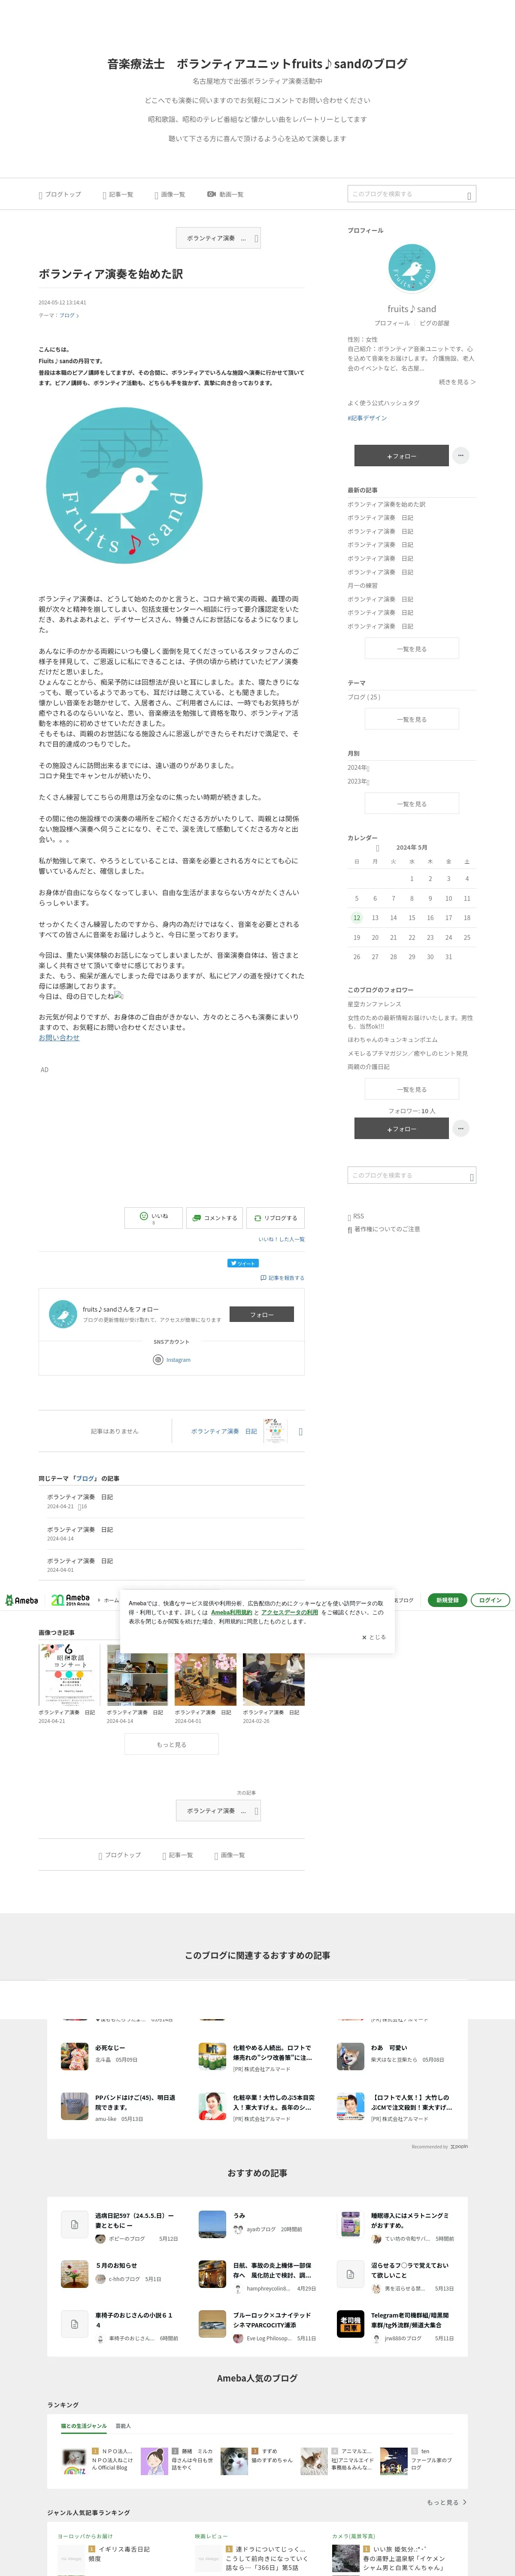The height and width of the screenshot is (2576, 515).
Task: Click the video camera icon beside 動画一覧
Action: [211, 194]
